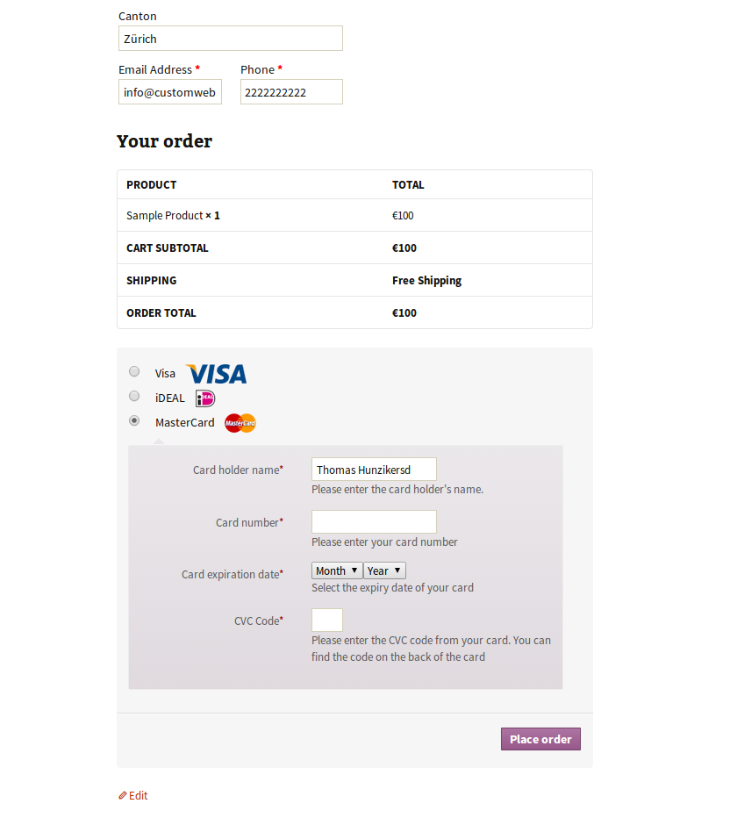Click the Free Shipping entry in the order summary

(x=426, y=280)
